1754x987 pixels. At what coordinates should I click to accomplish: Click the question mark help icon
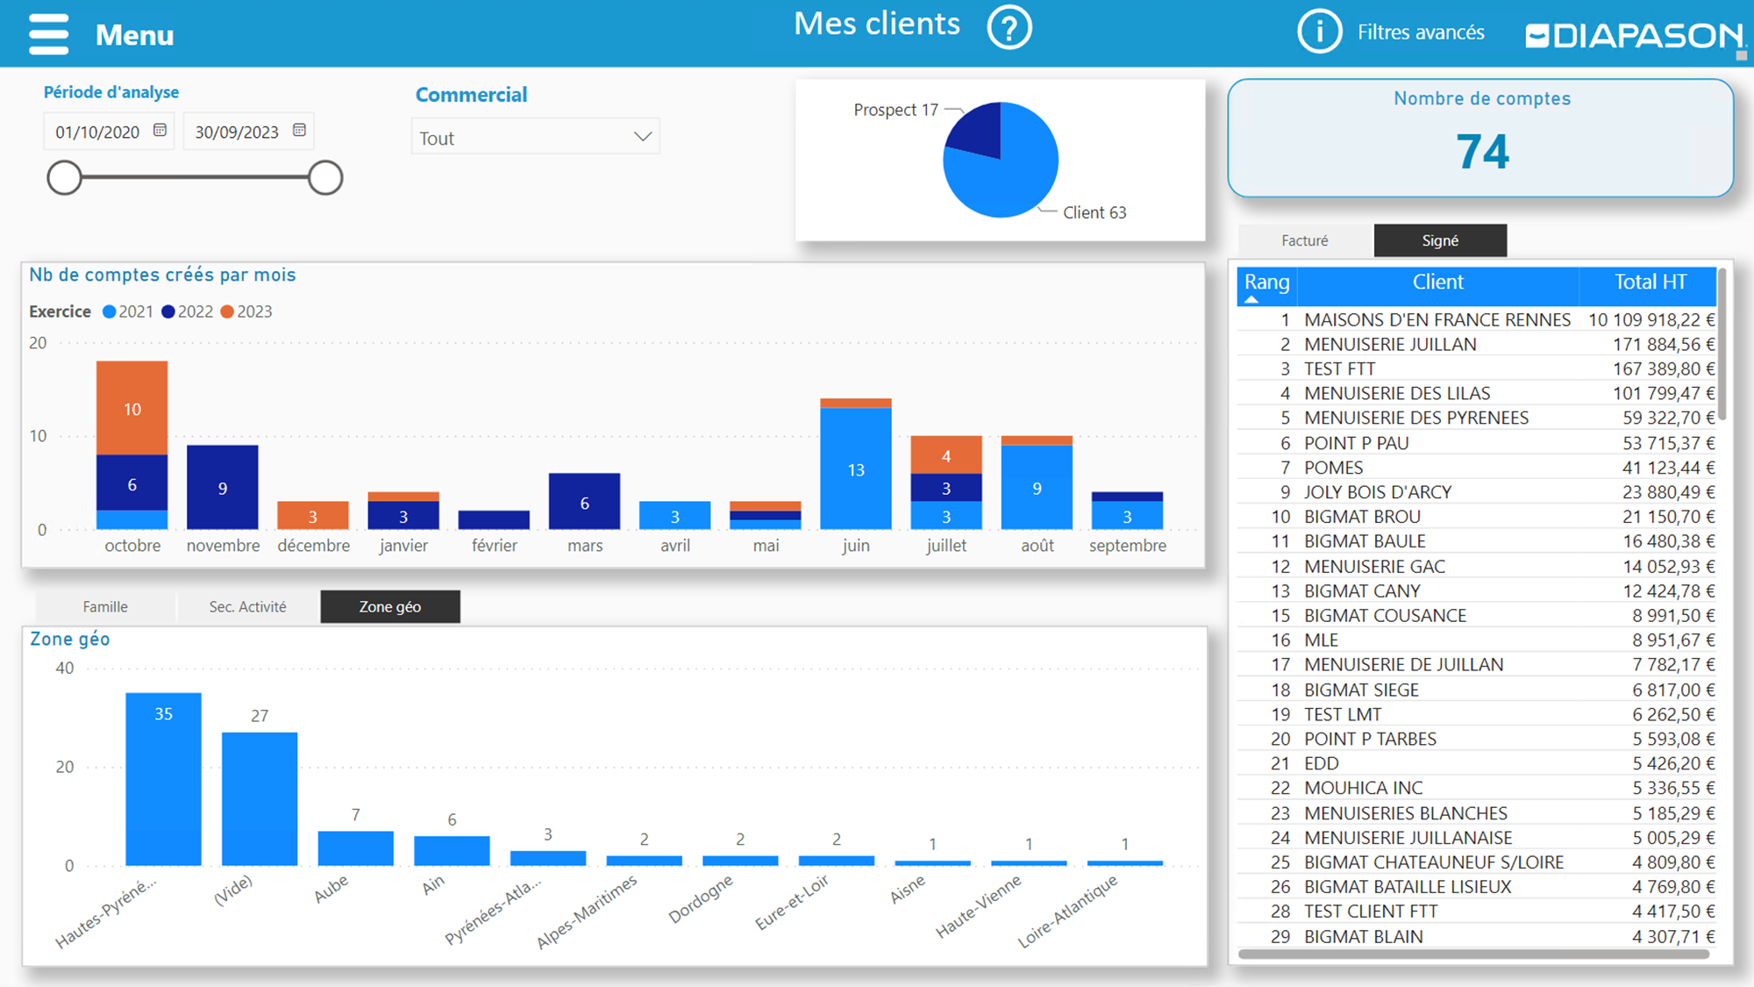click(x=1009, y=28)
